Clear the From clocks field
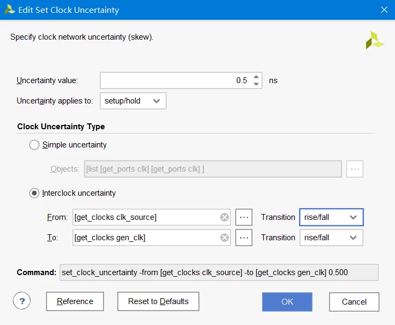Screen dimensions: 395x325 (x=225, y=217)
